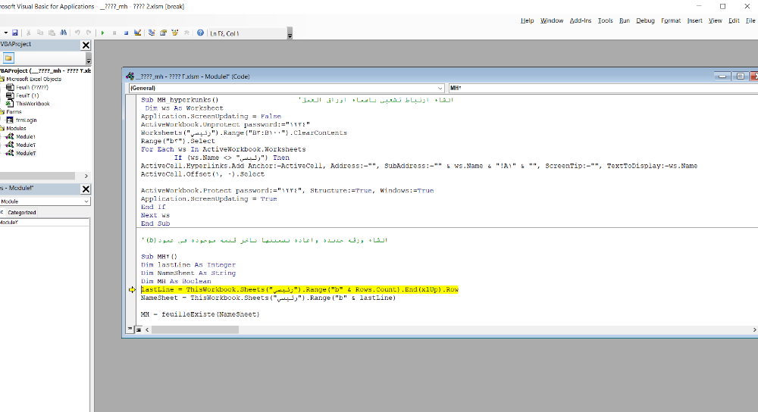Switch to the Categorized properties tab
The image size is (758, 412).
[x=22, y=213]
